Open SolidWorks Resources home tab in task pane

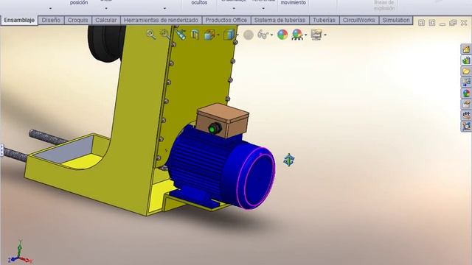(x=466, y=49)
